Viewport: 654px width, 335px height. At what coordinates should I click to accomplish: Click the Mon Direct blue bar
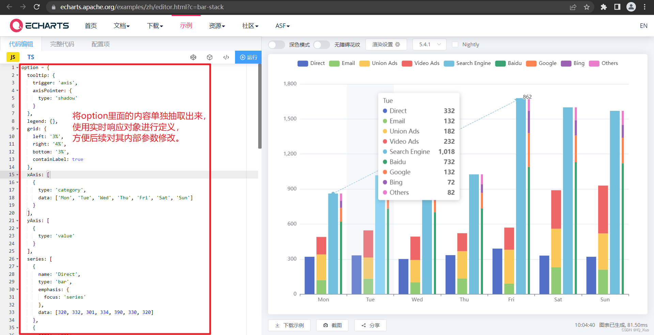309,275
